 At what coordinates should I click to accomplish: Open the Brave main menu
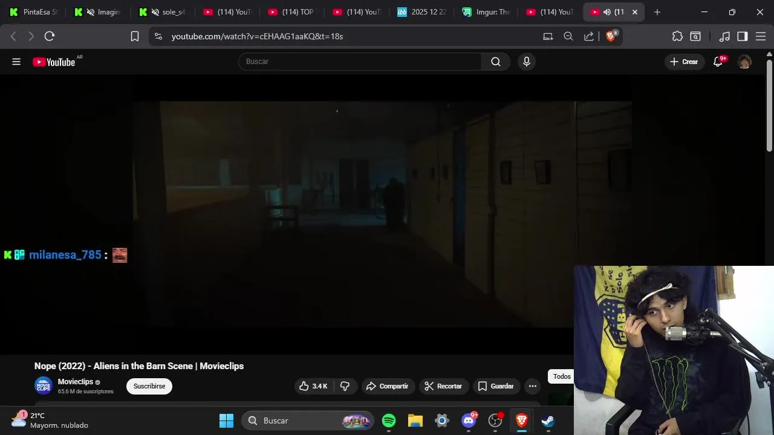(x=761, y=36)
